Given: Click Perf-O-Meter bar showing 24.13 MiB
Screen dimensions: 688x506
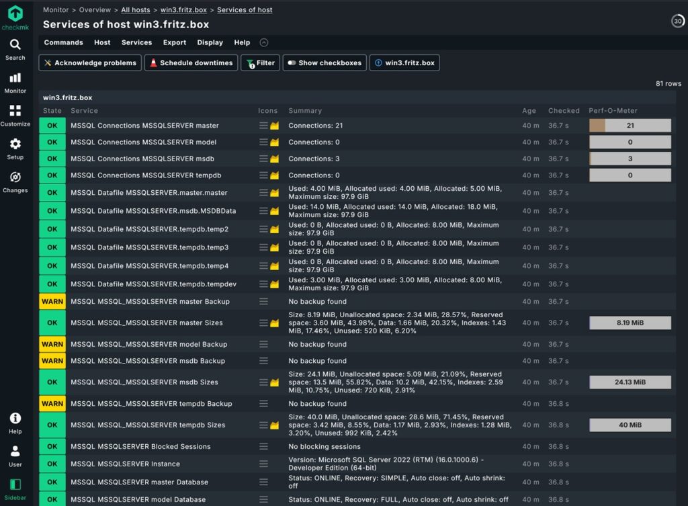Looking at the screenshot, I should (630, 382).
